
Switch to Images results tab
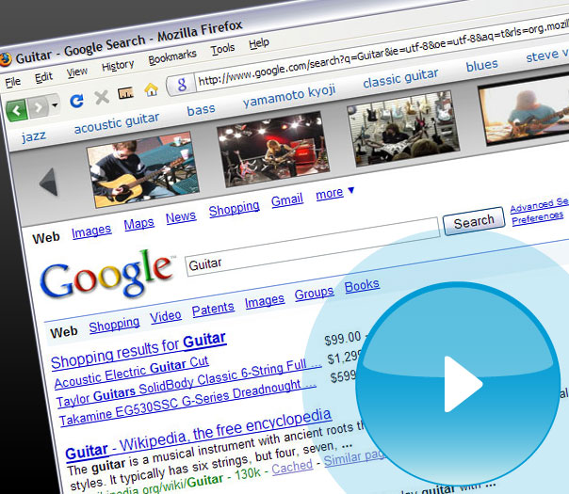(265, 301)
